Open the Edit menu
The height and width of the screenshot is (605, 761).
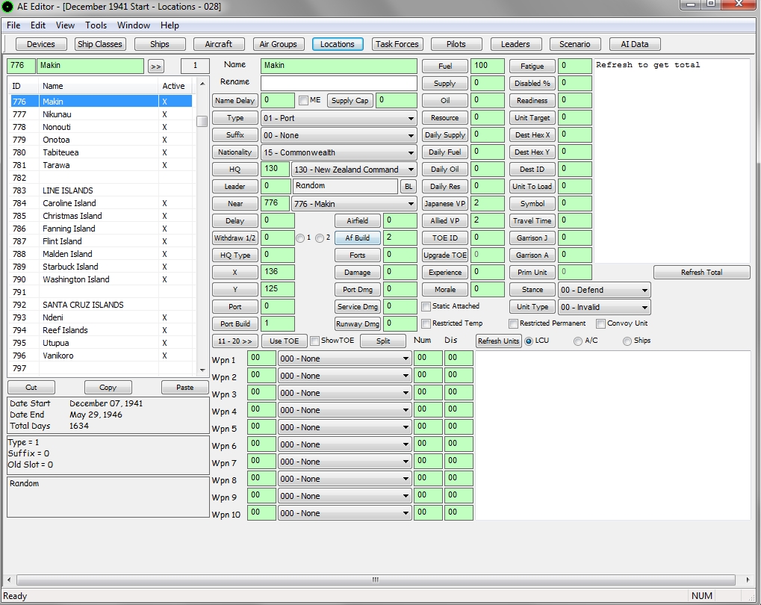click(37, 25)
